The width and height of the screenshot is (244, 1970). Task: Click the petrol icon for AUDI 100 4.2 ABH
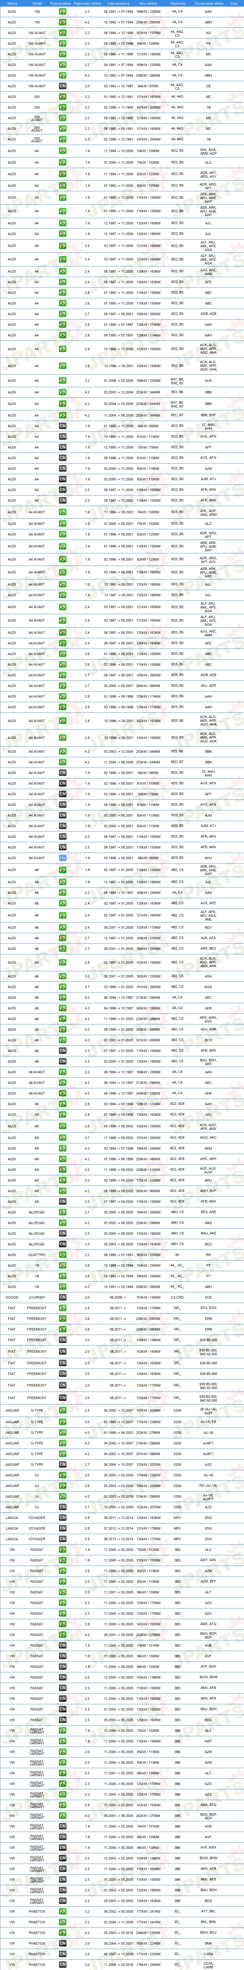(x=62, y=22)
